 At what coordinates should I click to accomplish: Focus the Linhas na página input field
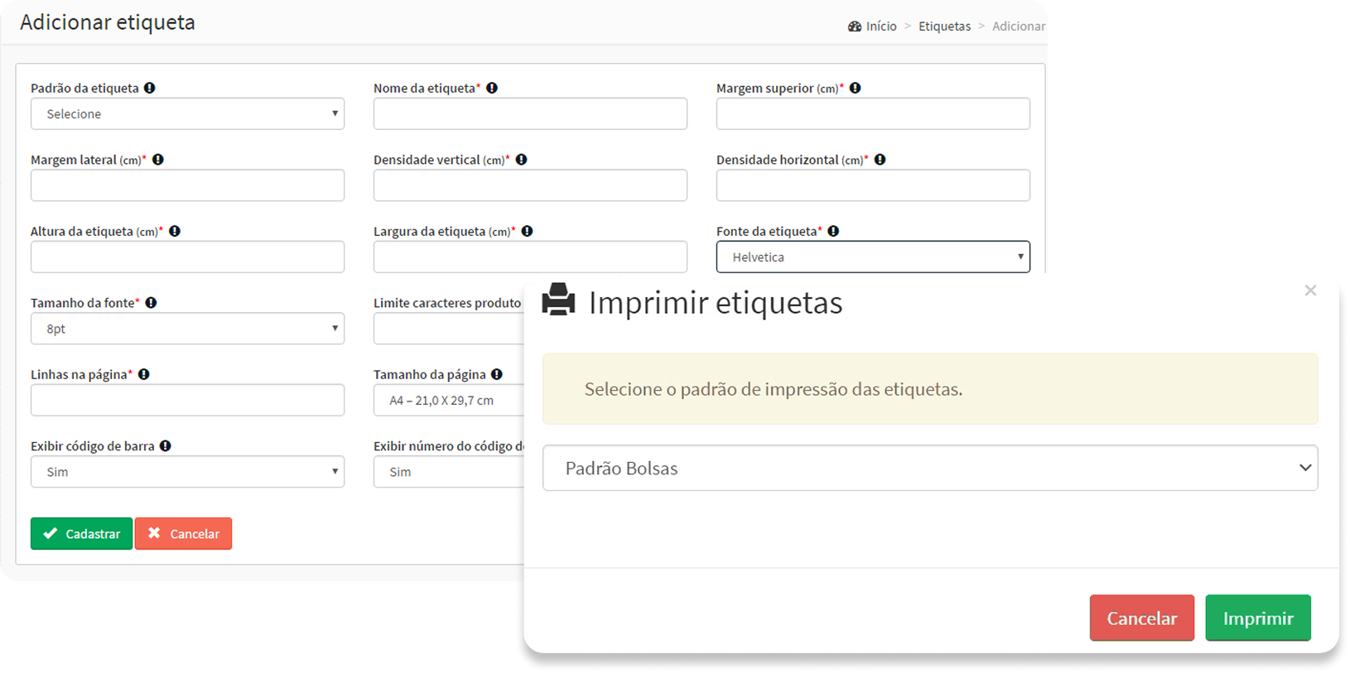point(188,400)
